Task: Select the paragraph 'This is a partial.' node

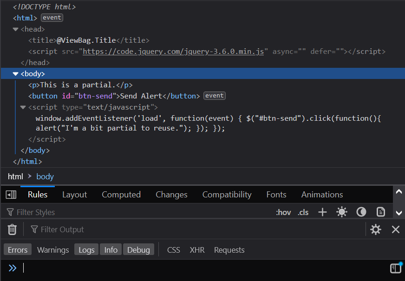Action: pyautogui.click(x=80, y=85)
